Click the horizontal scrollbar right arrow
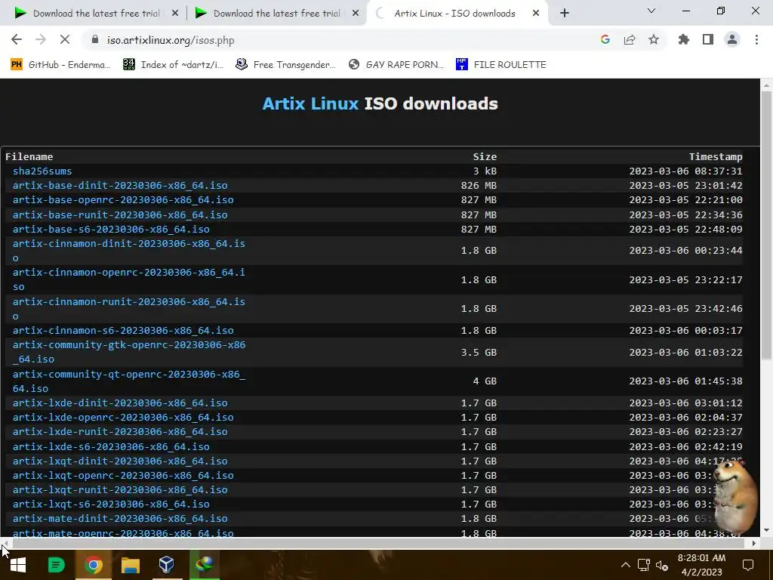This screenshot has width=773, height=580. (x=754, y=543)
